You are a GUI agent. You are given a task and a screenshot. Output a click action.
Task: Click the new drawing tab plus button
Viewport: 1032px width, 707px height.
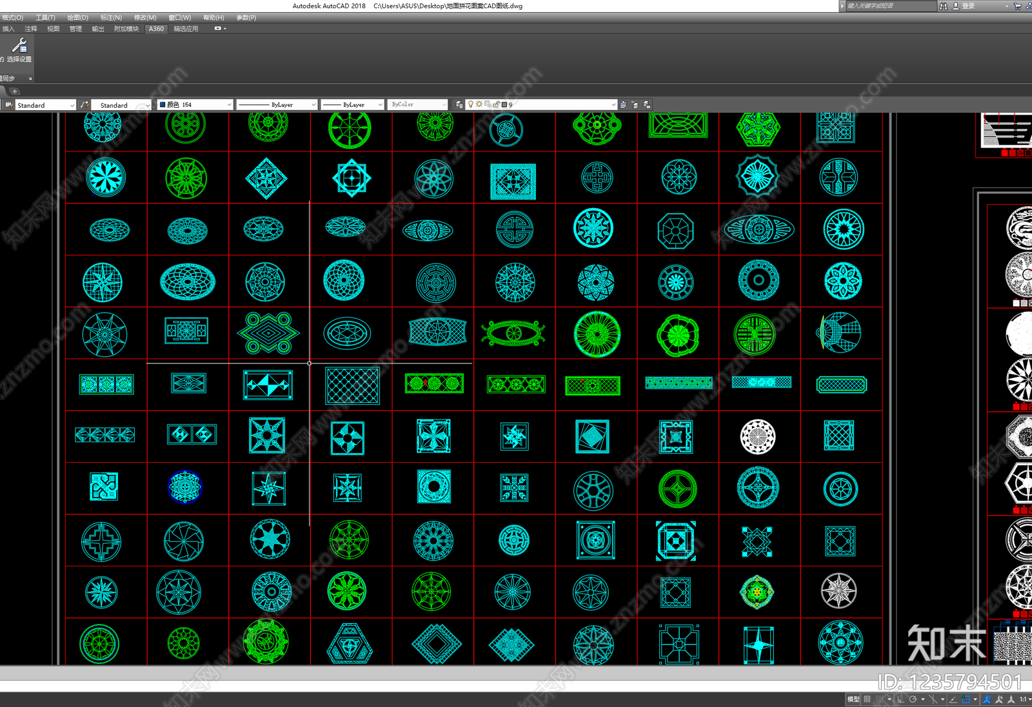(x=15, y=92)
